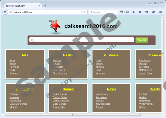Click the browser back arrow button
The image size is (166, 118).
tap(5, 12)
